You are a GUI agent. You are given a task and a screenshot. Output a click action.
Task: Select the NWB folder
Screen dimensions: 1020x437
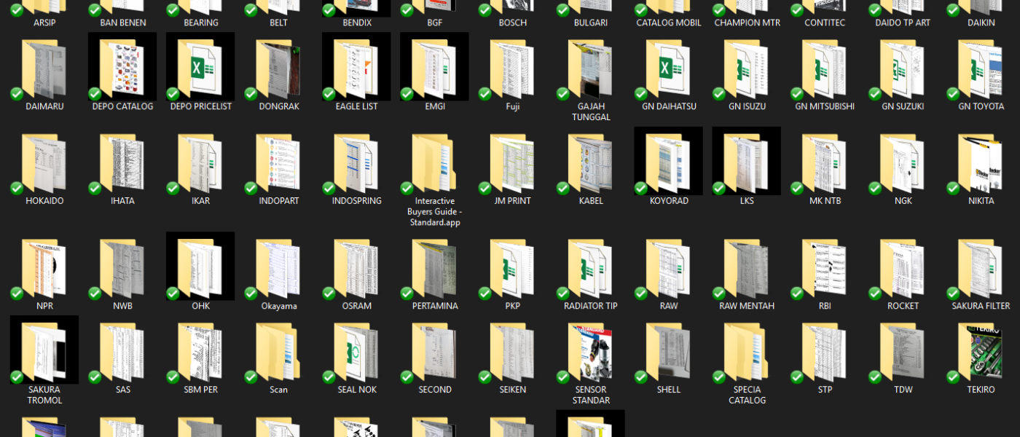point(122,269)
